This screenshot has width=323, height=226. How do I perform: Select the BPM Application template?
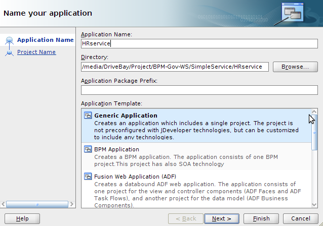196,156
